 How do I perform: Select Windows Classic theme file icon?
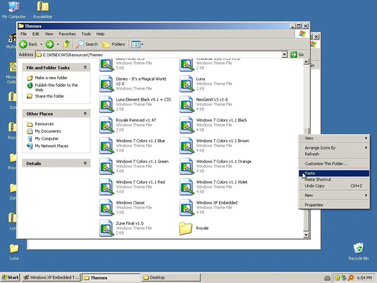tap(106, 208)
